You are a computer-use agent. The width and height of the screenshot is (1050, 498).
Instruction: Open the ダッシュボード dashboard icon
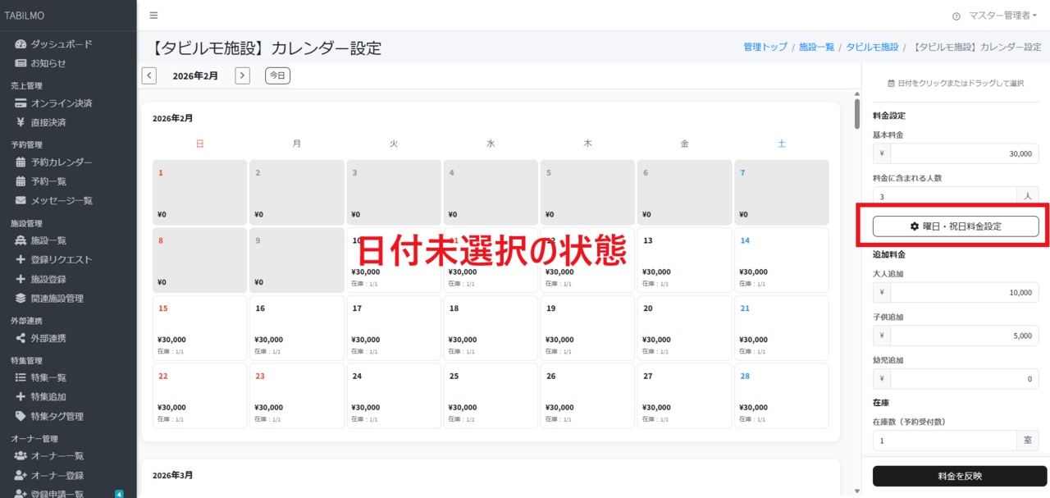pyautogui.click(x=19, y=43)
